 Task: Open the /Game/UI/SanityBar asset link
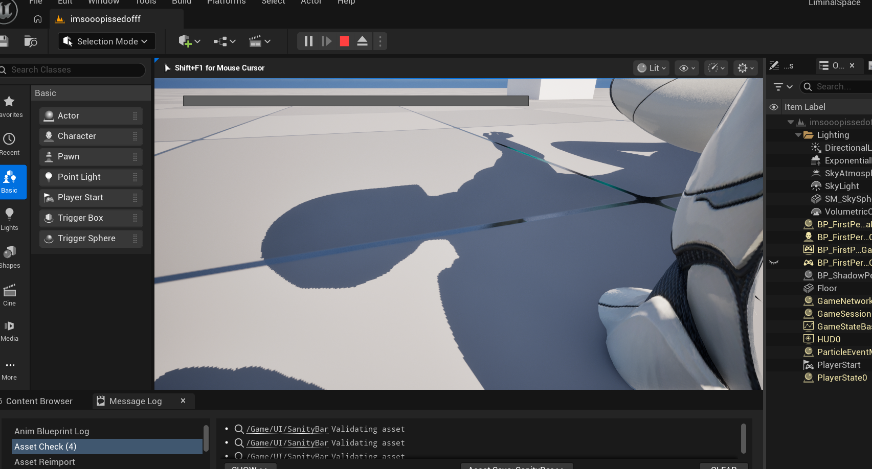click(287, 429)
